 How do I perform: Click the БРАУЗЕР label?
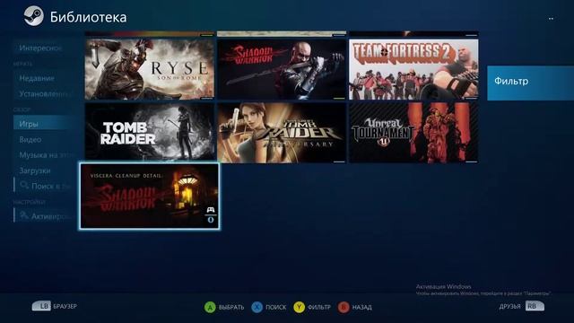click(x=65, y=306)
